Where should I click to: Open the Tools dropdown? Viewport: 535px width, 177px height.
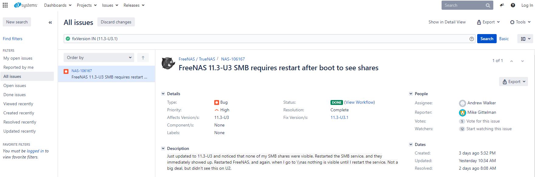(x=520, y=22)
